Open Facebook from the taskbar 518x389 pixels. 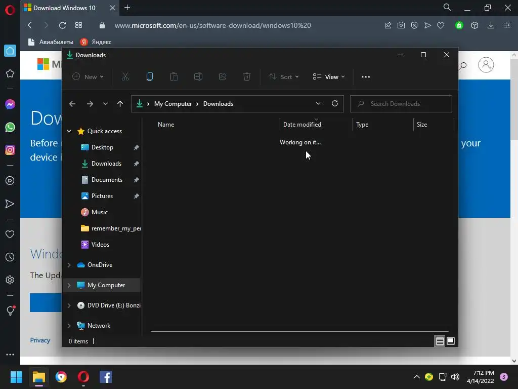click(x=106, y=377)
